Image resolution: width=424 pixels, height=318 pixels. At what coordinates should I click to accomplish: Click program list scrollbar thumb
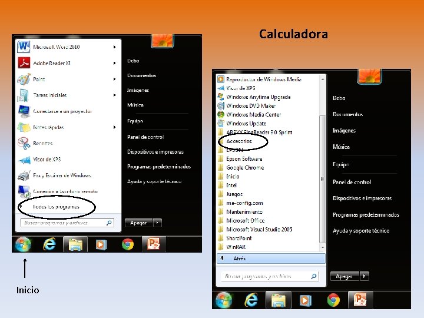(x=322, y=179)
